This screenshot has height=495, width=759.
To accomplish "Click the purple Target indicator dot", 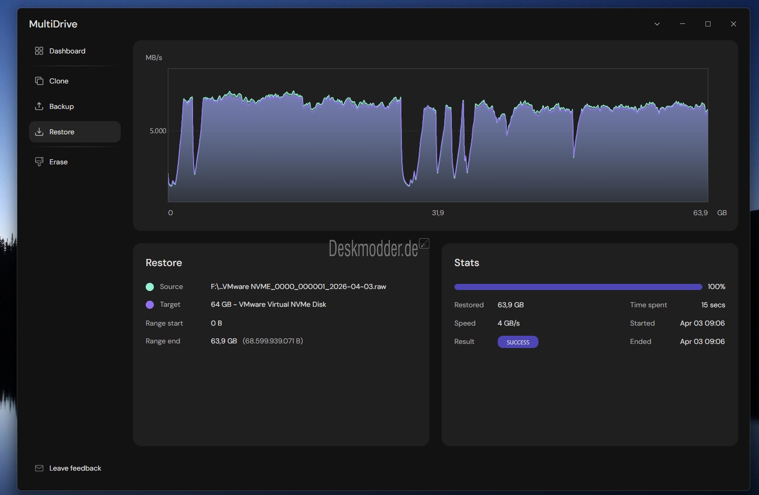I will [150, 305].
